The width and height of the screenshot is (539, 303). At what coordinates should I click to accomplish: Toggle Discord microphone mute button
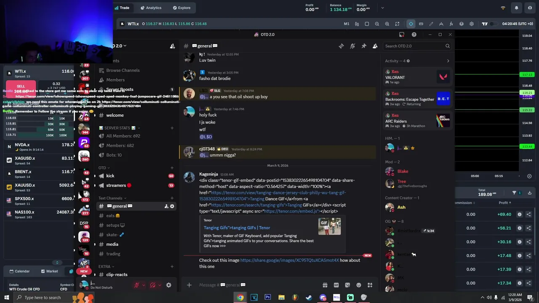coord(136,285)
